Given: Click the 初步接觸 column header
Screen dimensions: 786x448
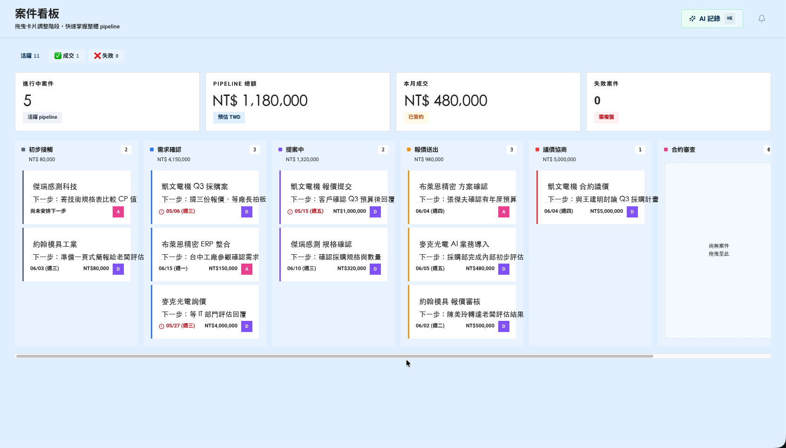Looking at the screenshot, I should [x=41, y=149].
